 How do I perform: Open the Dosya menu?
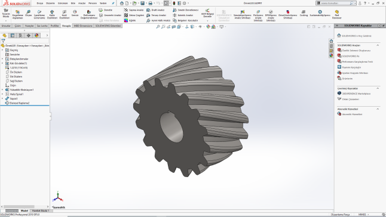click(x=40, y=3)
